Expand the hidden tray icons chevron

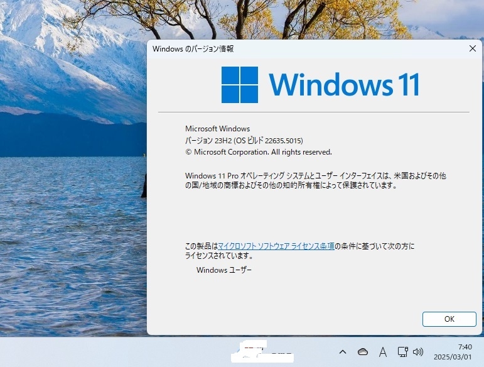click(x=343, y=352)
